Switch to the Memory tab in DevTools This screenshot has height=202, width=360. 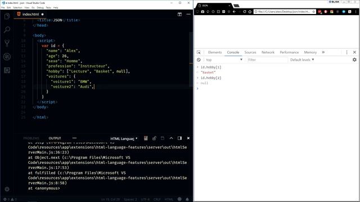[310, 52]
